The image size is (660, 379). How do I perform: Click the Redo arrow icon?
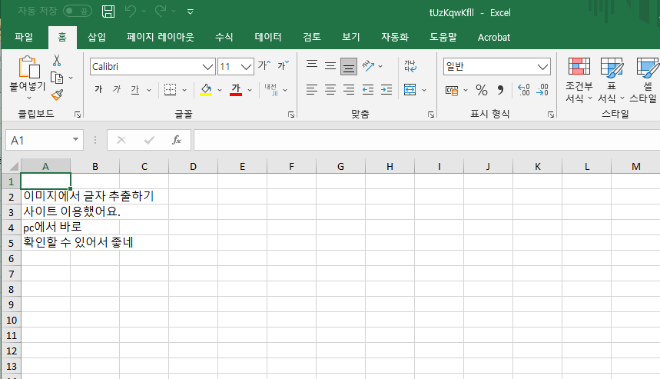click(x=161, y=12)
